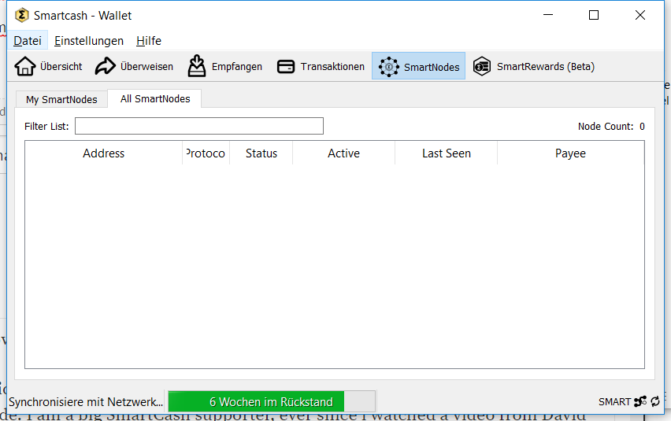Open the Datei menu
Viewport: 671px width, 421px height.
(x=28, y=41)
